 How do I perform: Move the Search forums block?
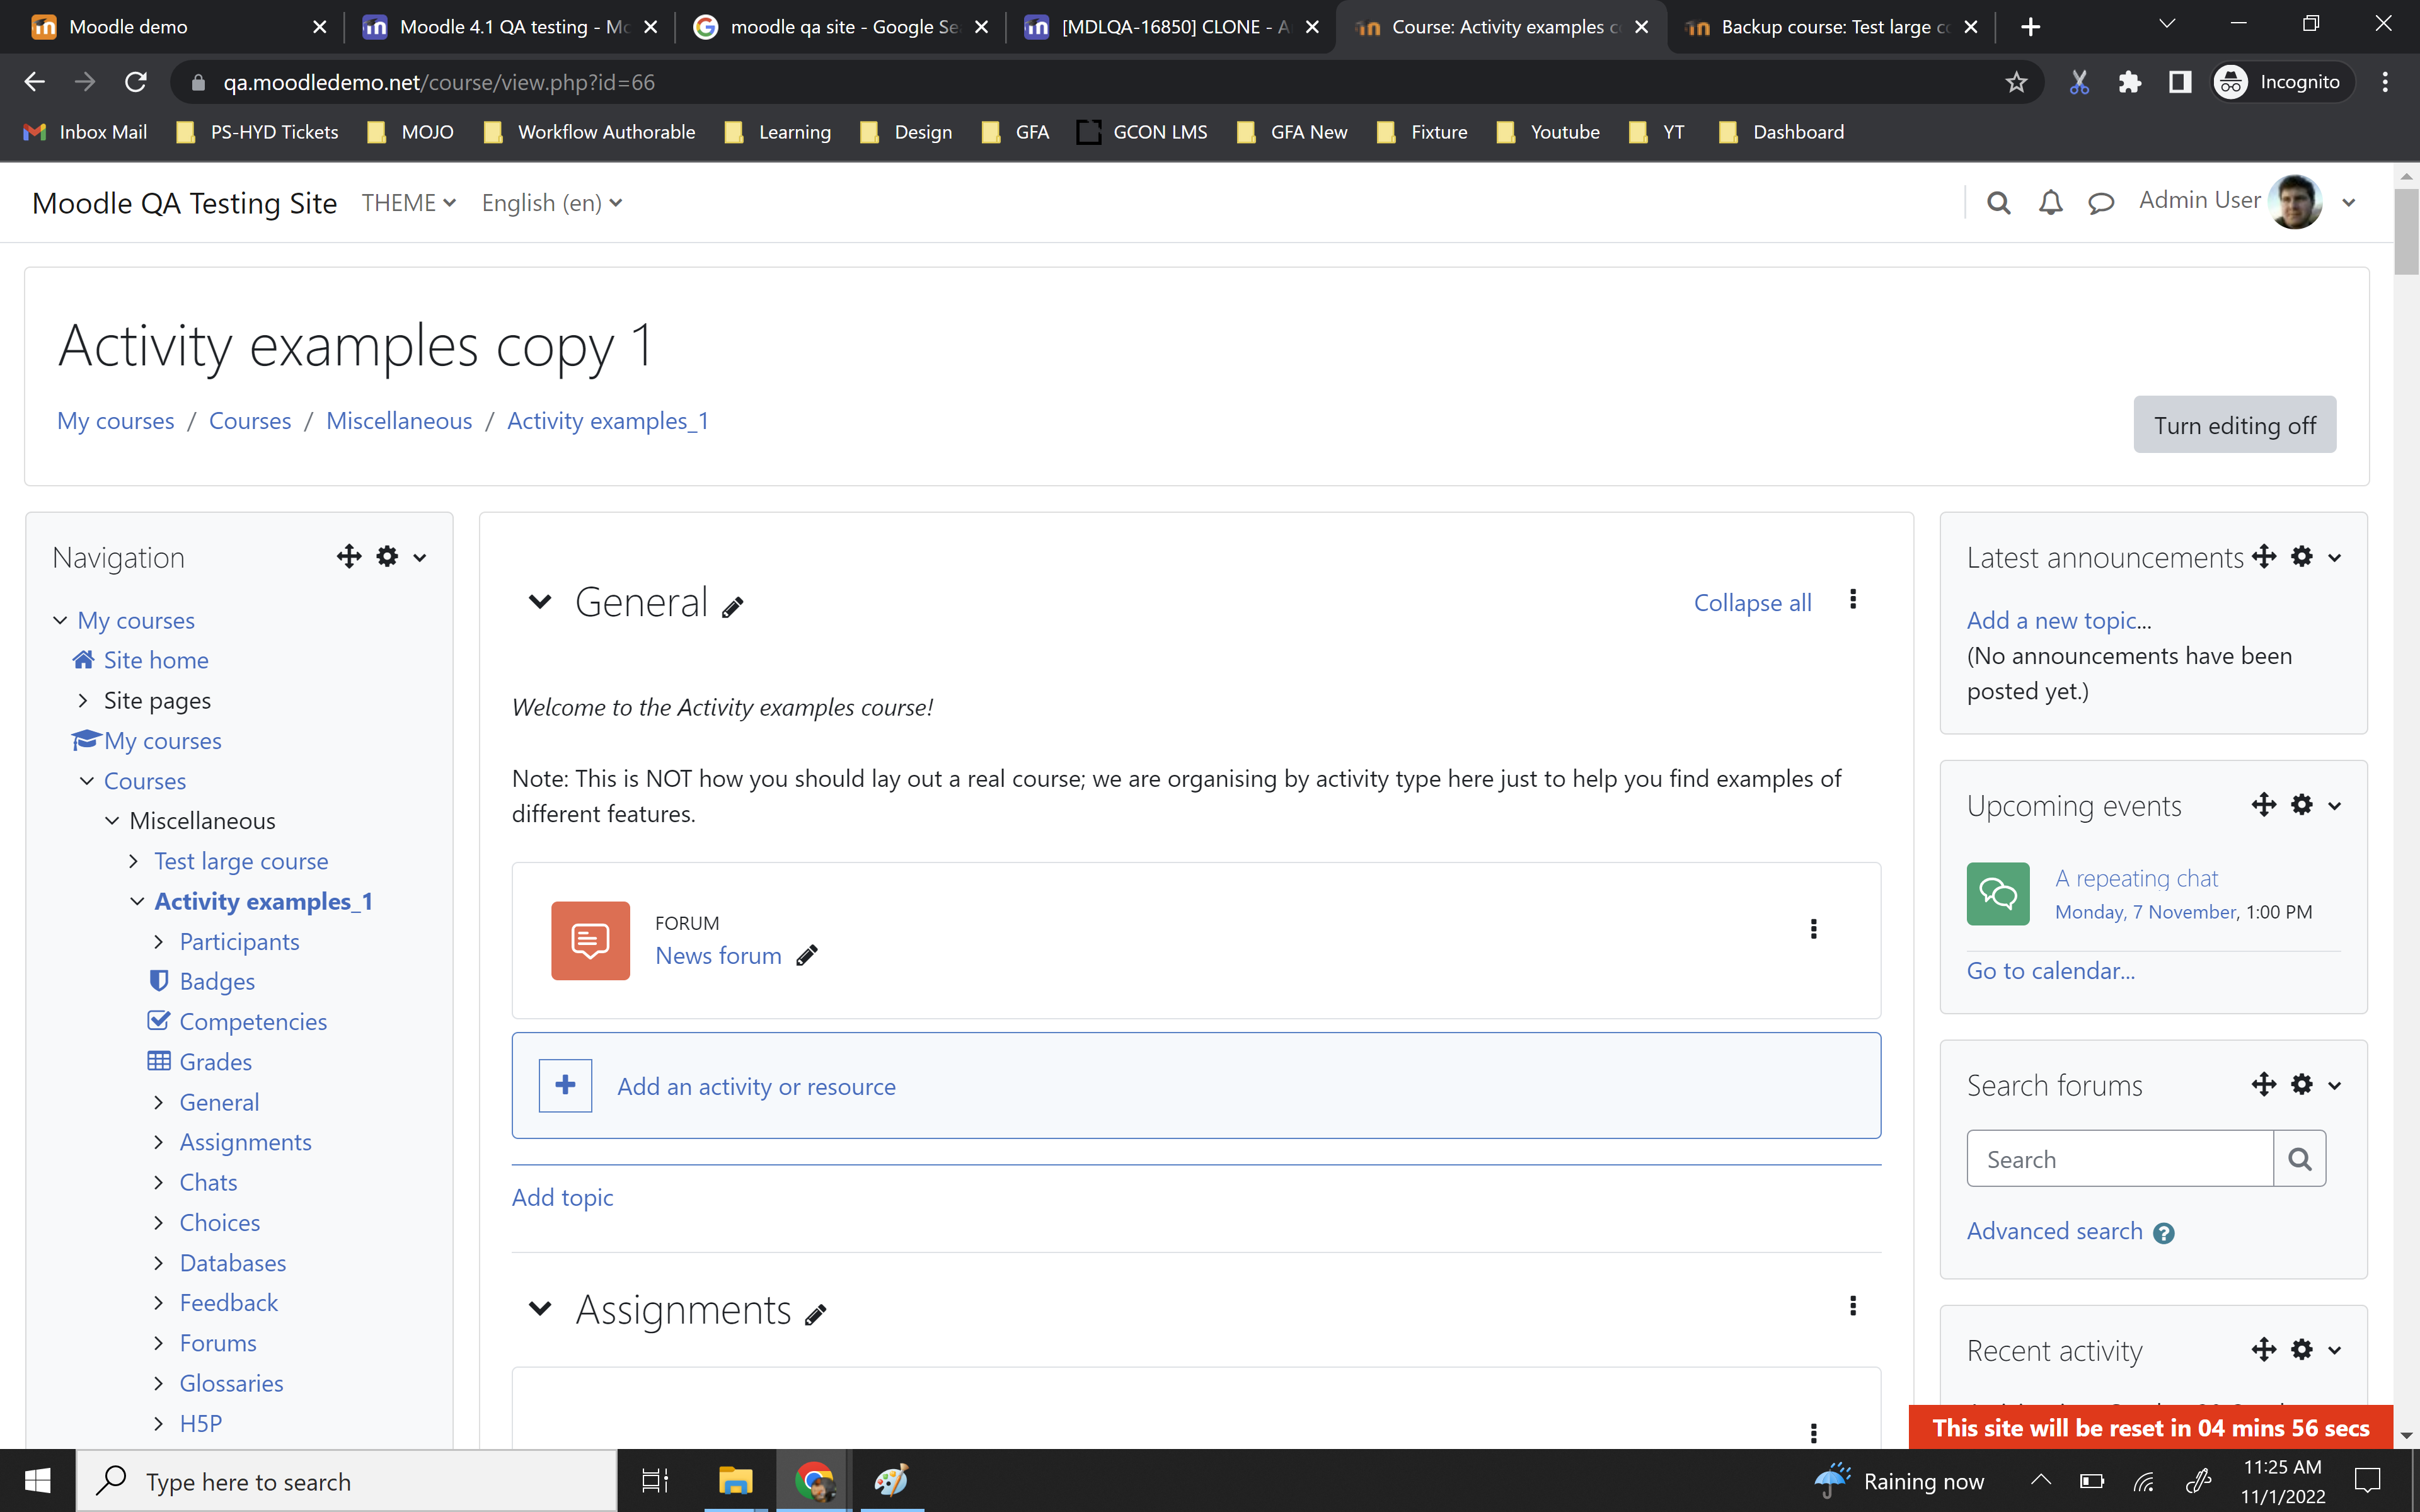[2264, 1084]
